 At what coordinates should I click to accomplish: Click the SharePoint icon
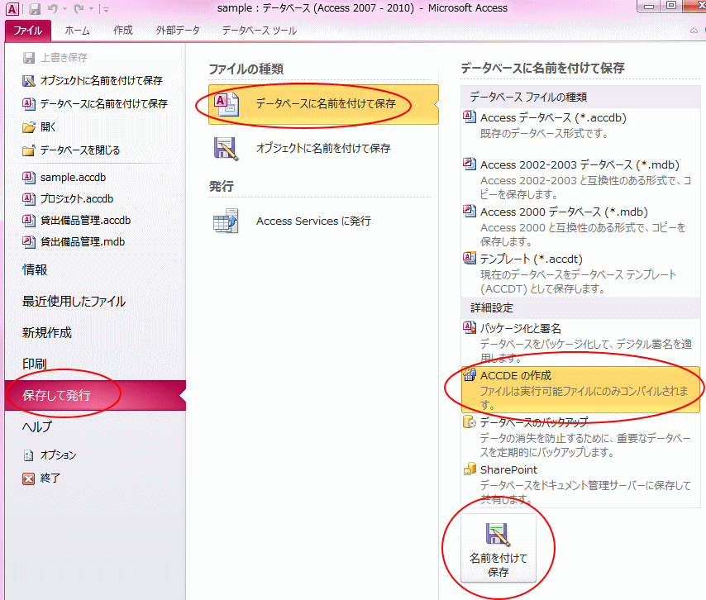click(x=470, y=469)
